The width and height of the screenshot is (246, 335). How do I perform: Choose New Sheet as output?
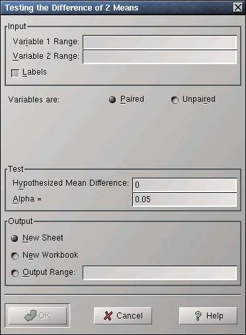(x=15, y=239)
